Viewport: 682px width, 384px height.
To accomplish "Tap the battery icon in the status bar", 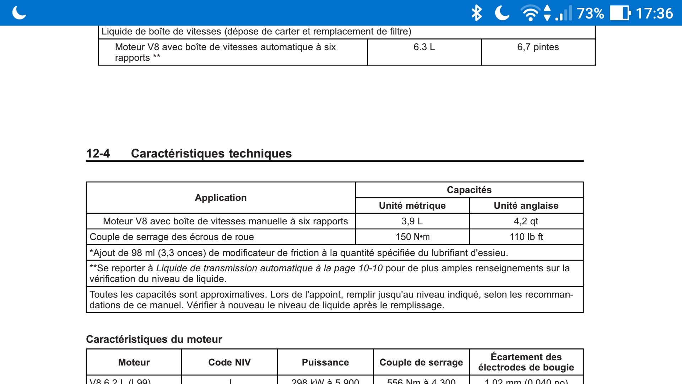I will coord(620,13).
